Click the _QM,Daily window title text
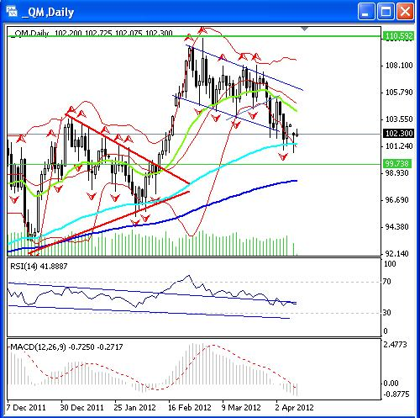Viewport: 420px width, 418px height. [48, 13]
